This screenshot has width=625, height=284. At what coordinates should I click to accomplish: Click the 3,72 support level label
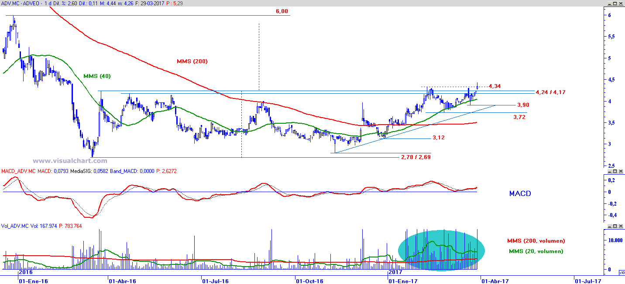coord(519,117)
